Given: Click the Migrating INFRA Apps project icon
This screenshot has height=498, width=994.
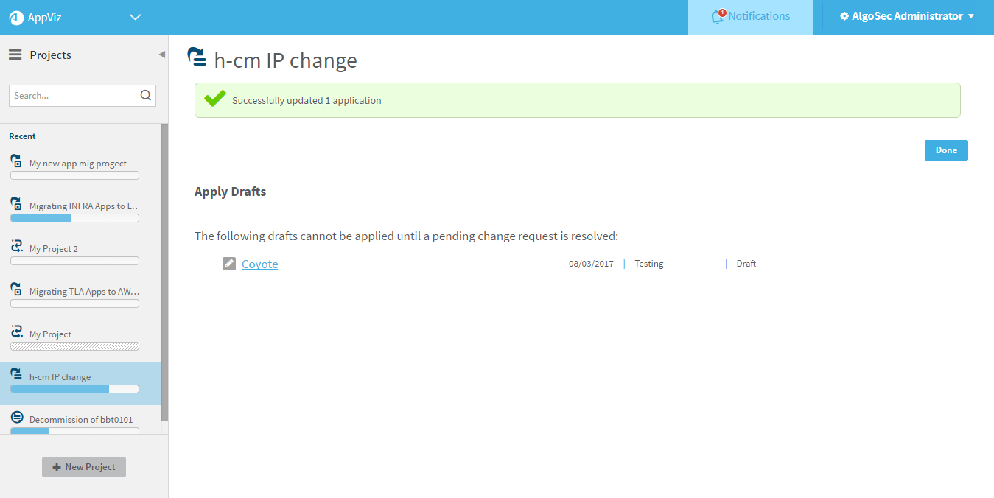Looking at the screenshot, I should (x=16, y=204).
